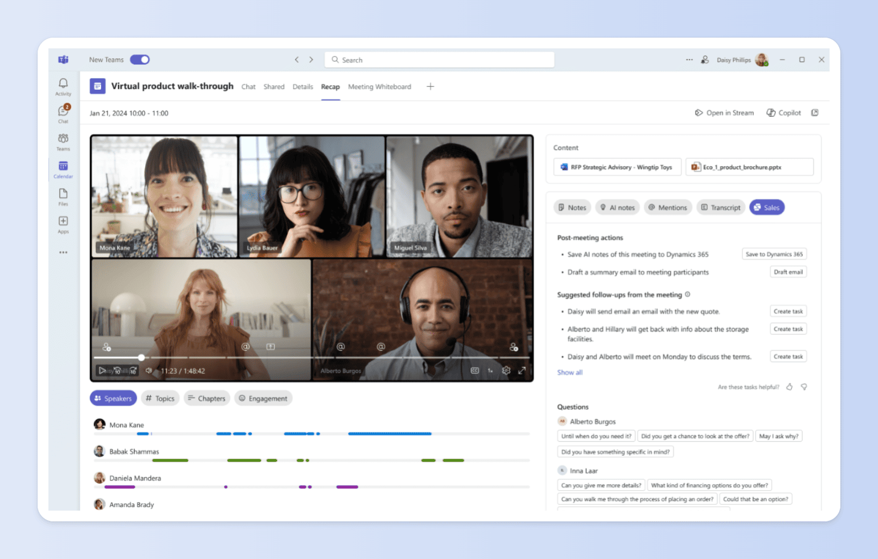This screenshot has width=878, height=559.
Task: Turn on closed captions for video
Action: tap(475, 370)
